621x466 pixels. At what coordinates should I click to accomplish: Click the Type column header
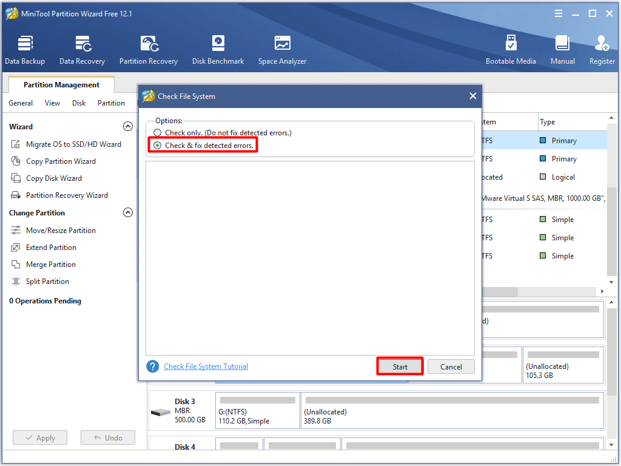(x=572, y=122)
